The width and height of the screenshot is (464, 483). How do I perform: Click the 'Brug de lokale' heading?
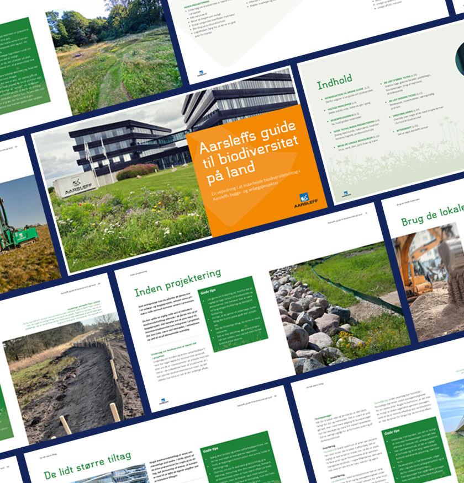coord(432,215)
